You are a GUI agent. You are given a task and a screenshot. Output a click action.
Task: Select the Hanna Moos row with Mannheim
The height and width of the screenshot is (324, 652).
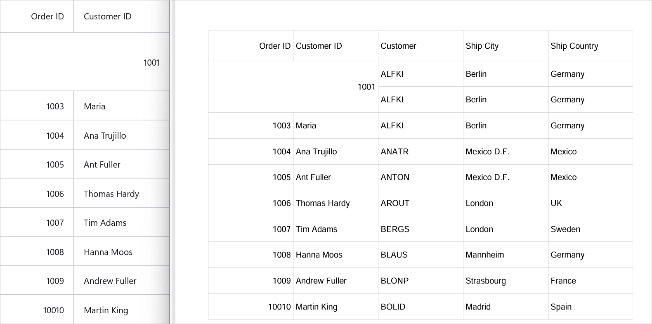484,255
